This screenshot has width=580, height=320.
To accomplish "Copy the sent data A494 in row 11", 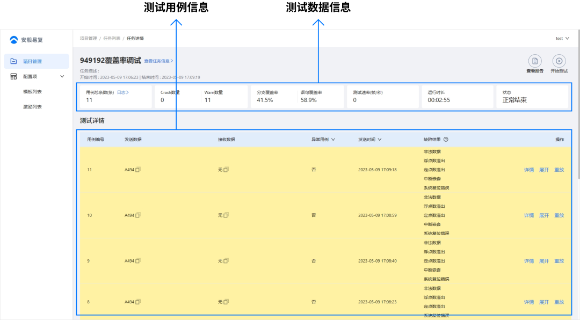I will point(138,170).
